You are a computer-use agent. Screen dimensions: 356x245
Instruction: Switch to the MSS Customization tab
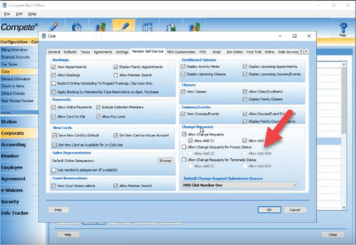click(x=181, y=52)
